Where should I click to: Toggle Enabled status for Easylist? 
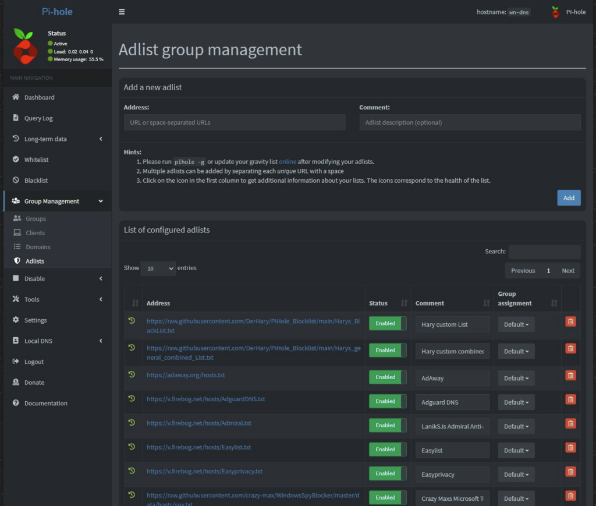tap(388, 450)
